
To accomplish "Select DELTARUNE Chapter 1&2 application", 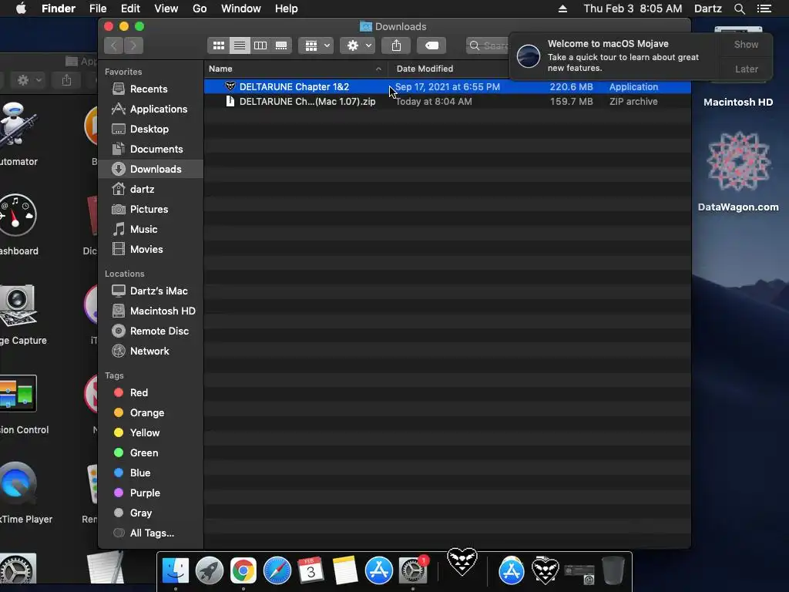I will pos(448,86).
